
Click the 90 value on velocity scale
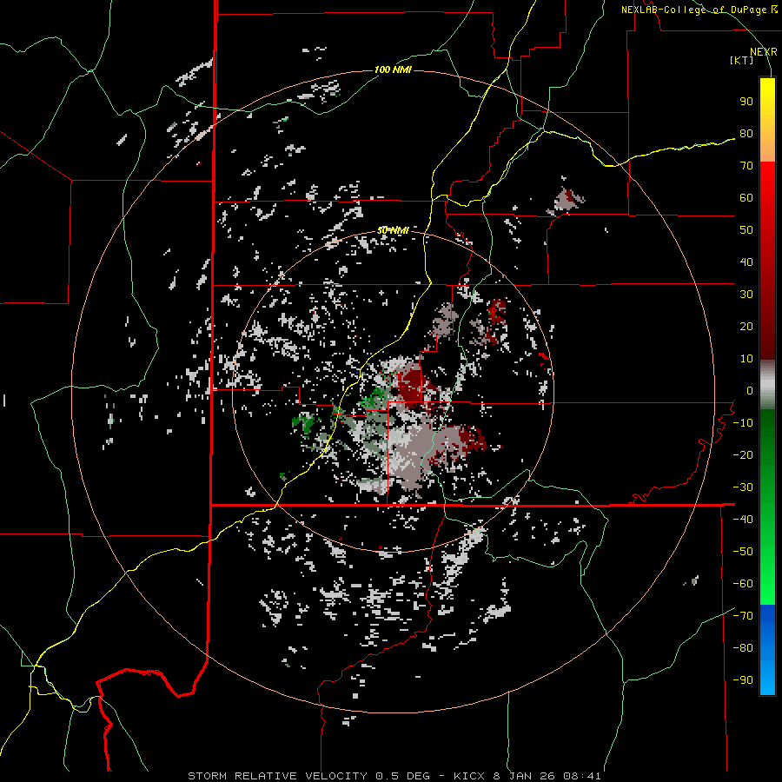746,102
